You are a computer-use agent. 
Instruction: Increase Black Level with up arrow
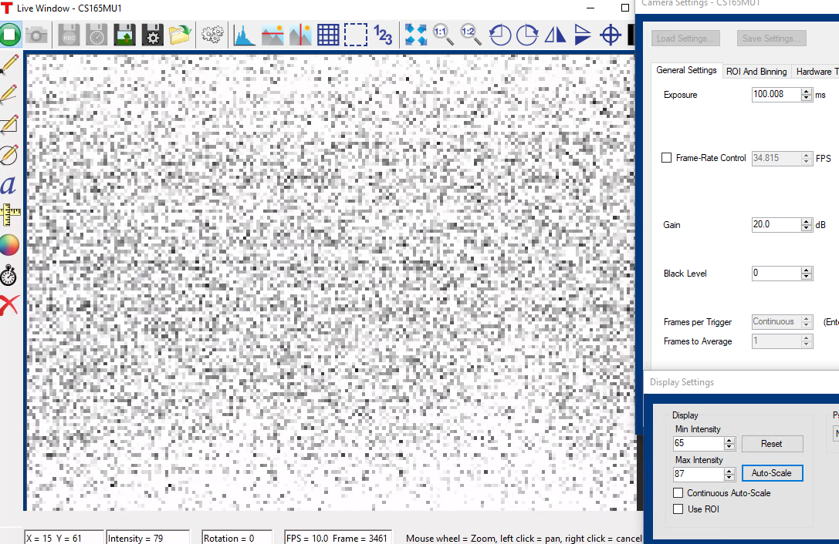(x=807, y=270)
